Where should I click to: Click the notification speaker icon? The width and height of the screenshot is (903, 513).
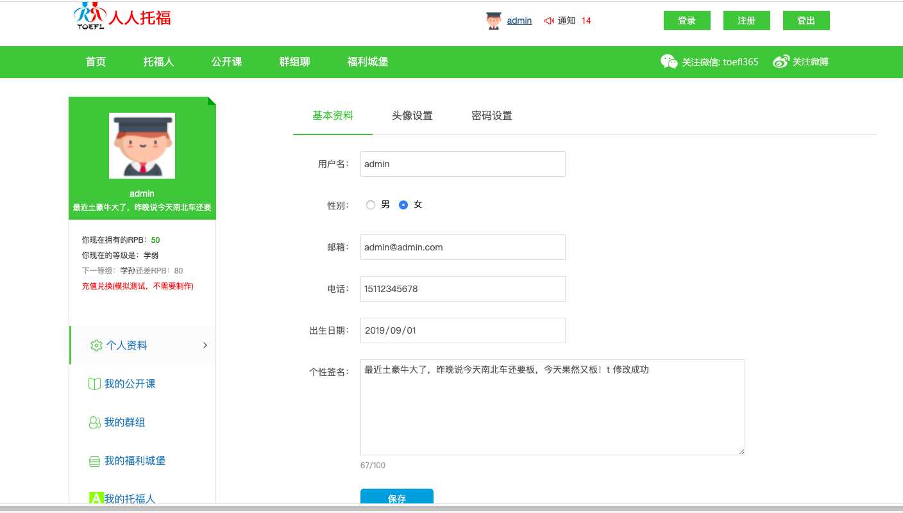coord(549,20)
